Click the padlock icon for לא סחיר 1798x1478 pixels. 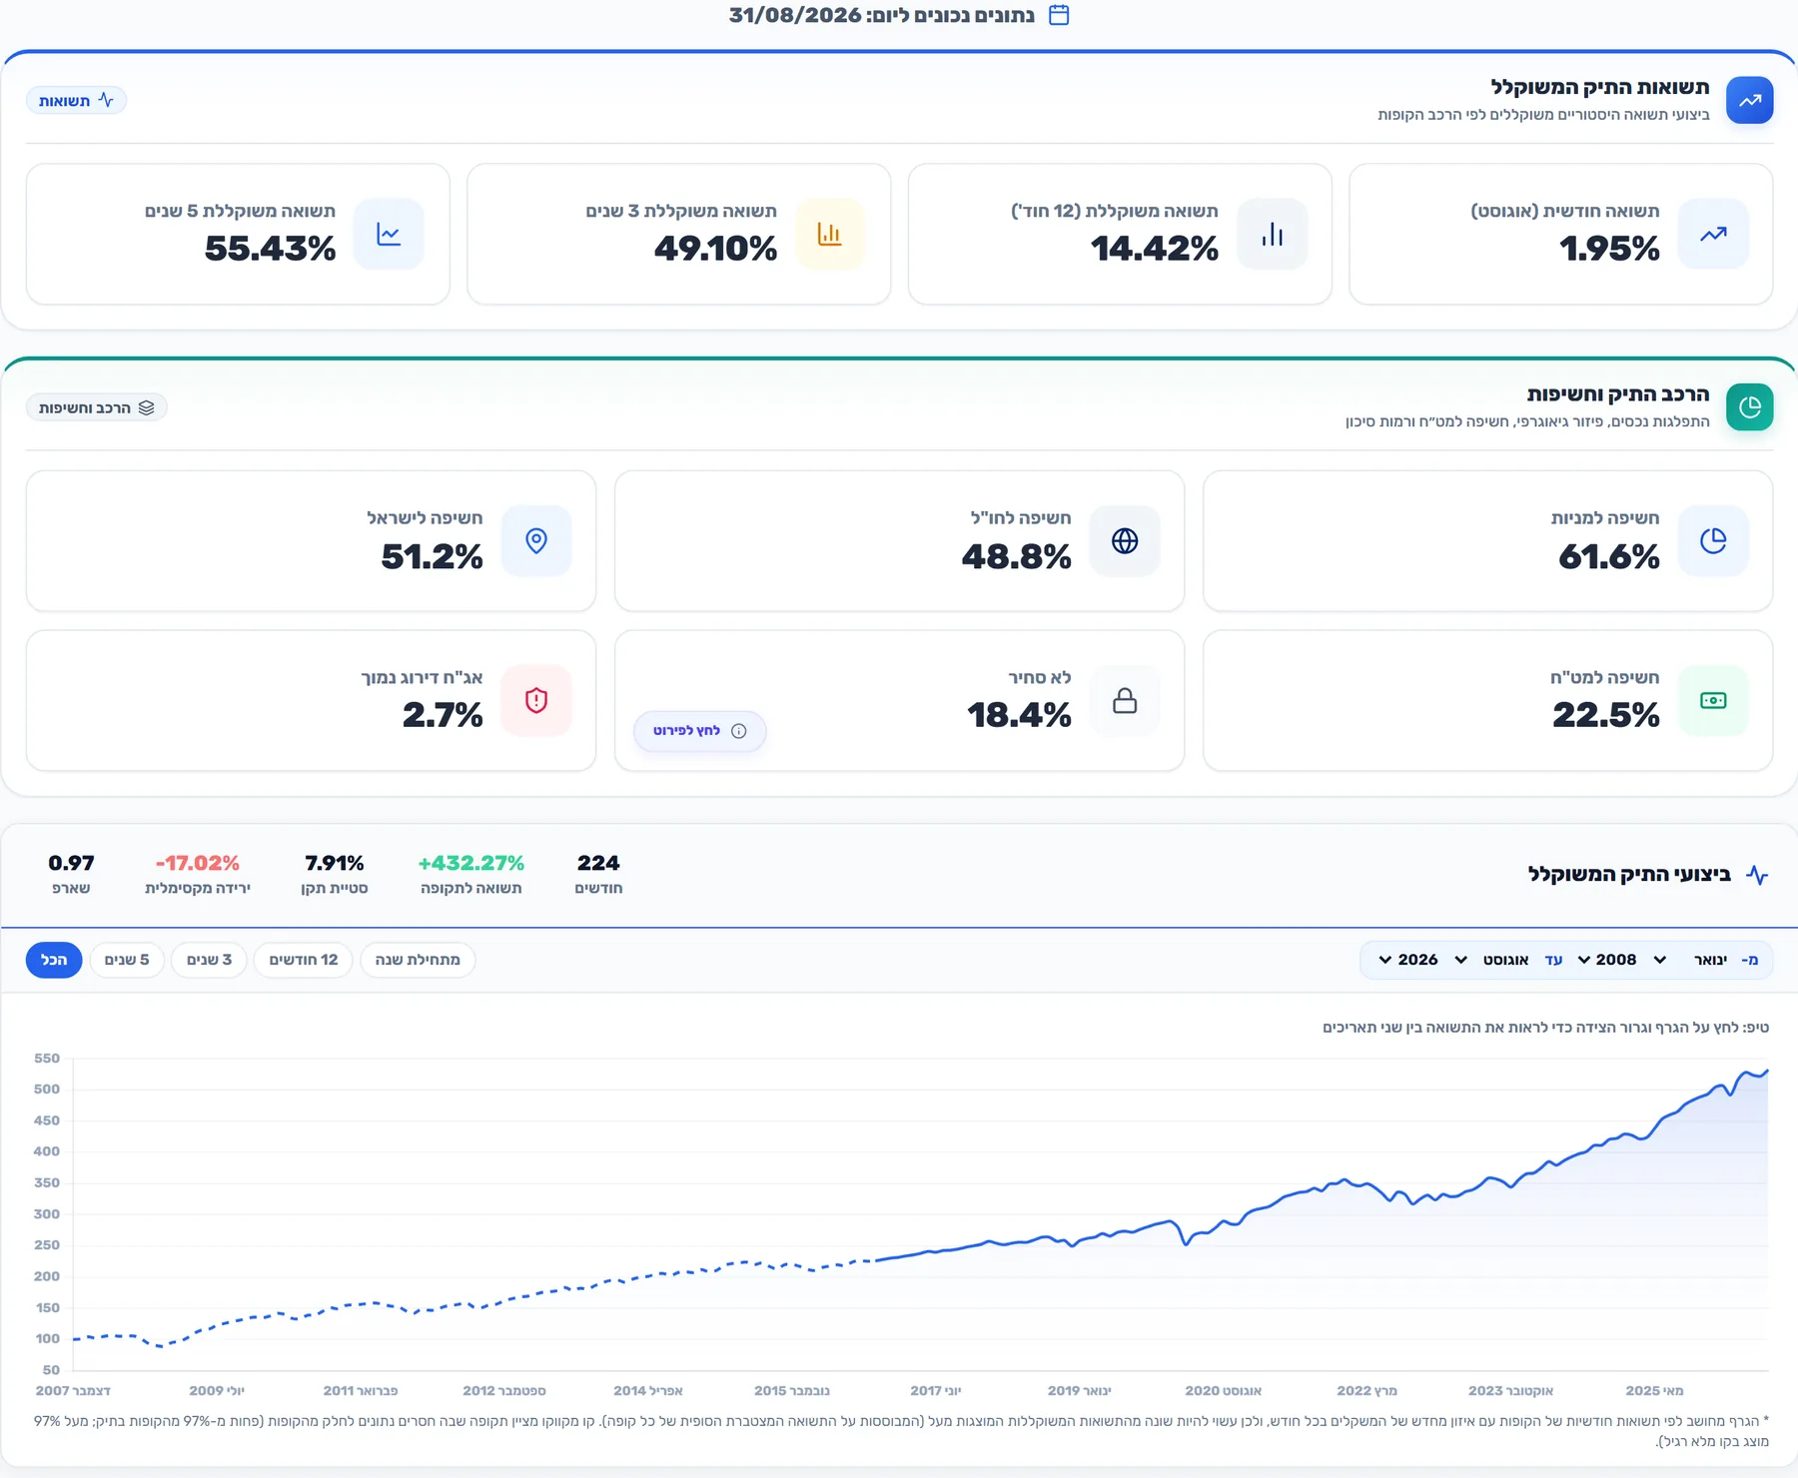(1125, 700)
